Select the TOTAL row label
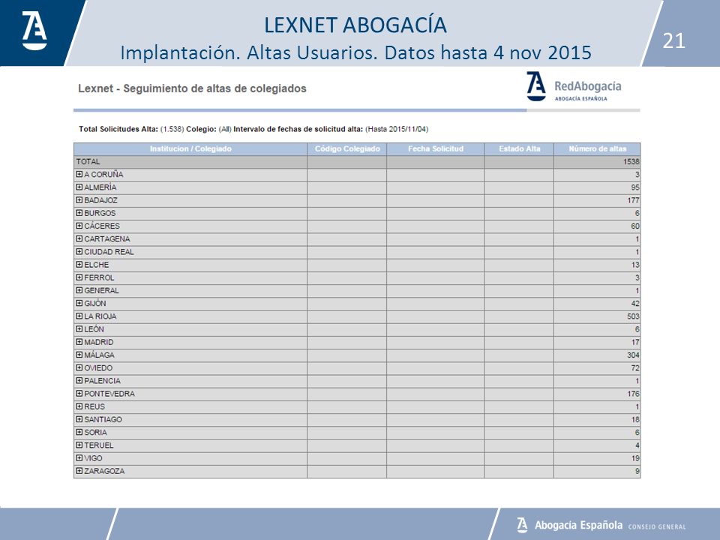 tap(88, 162)
